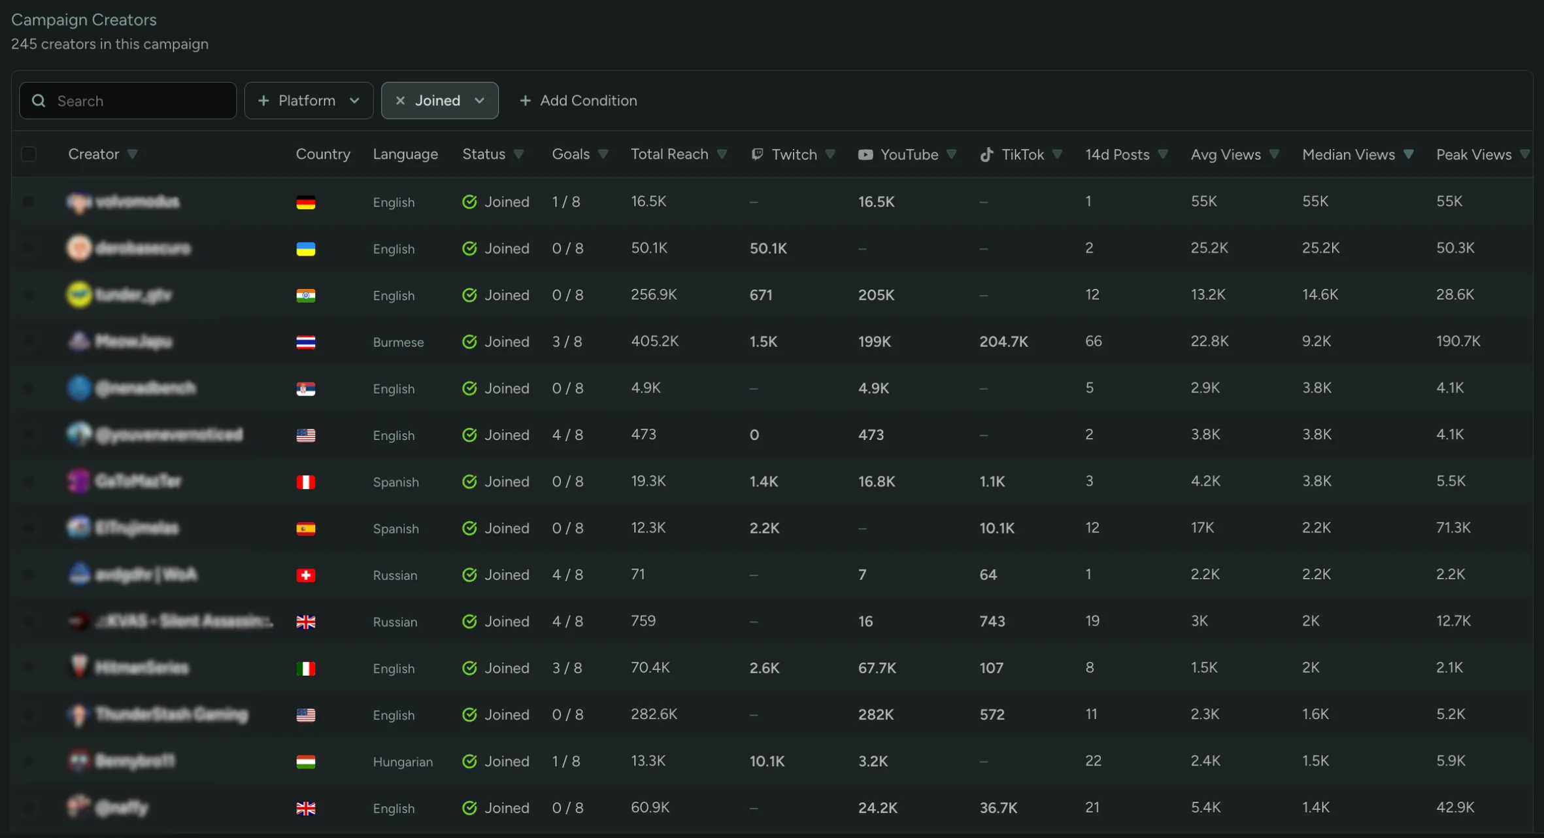Select the checkbox for the 256.9K reach row
The image size is (1544, 838).
[x=28, y=295]
